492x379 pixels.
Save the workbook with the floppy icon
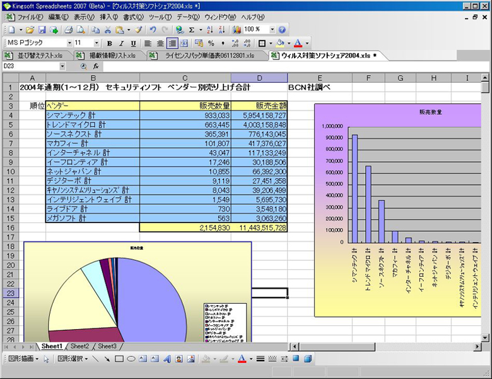(42, 30)
